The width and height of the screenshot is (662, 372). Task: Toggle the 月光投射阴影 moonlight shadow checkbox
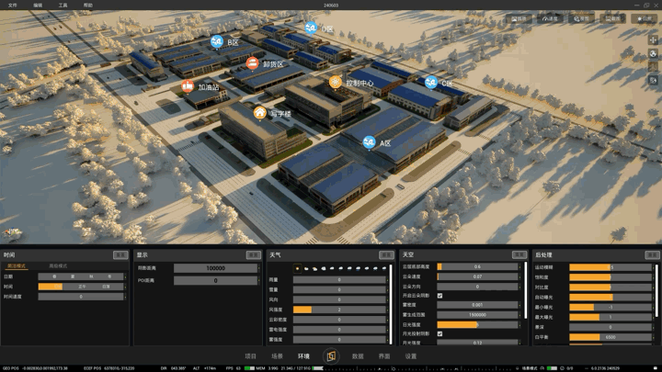(439, 333)
